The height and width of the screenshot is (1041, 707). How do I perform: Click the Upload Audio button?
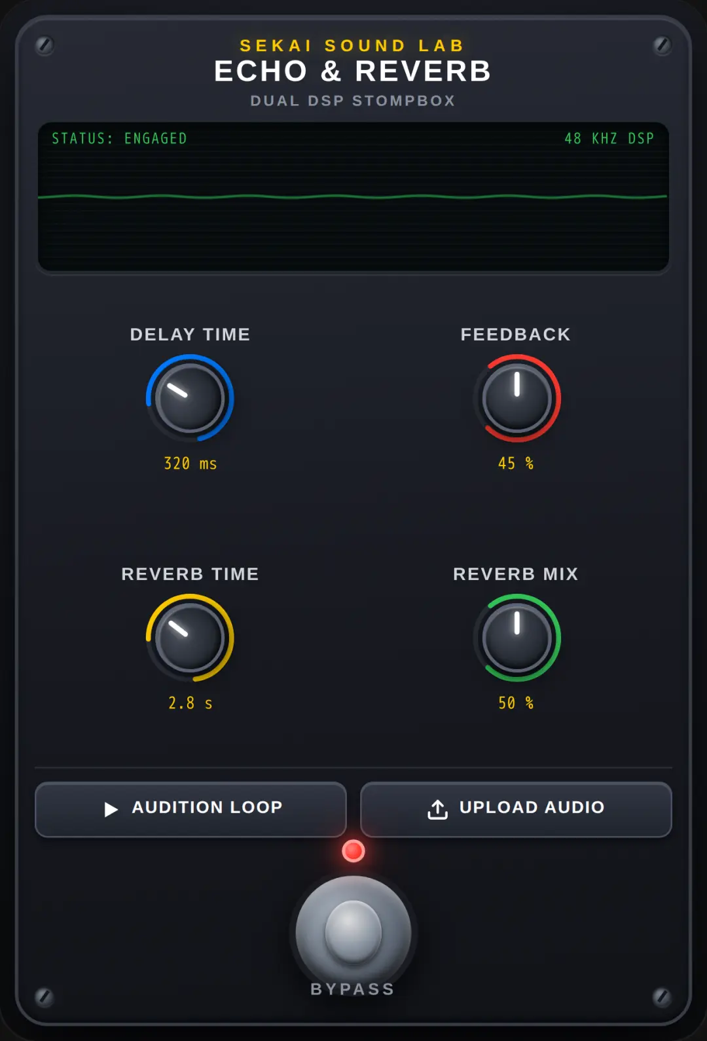pos(516,809)
